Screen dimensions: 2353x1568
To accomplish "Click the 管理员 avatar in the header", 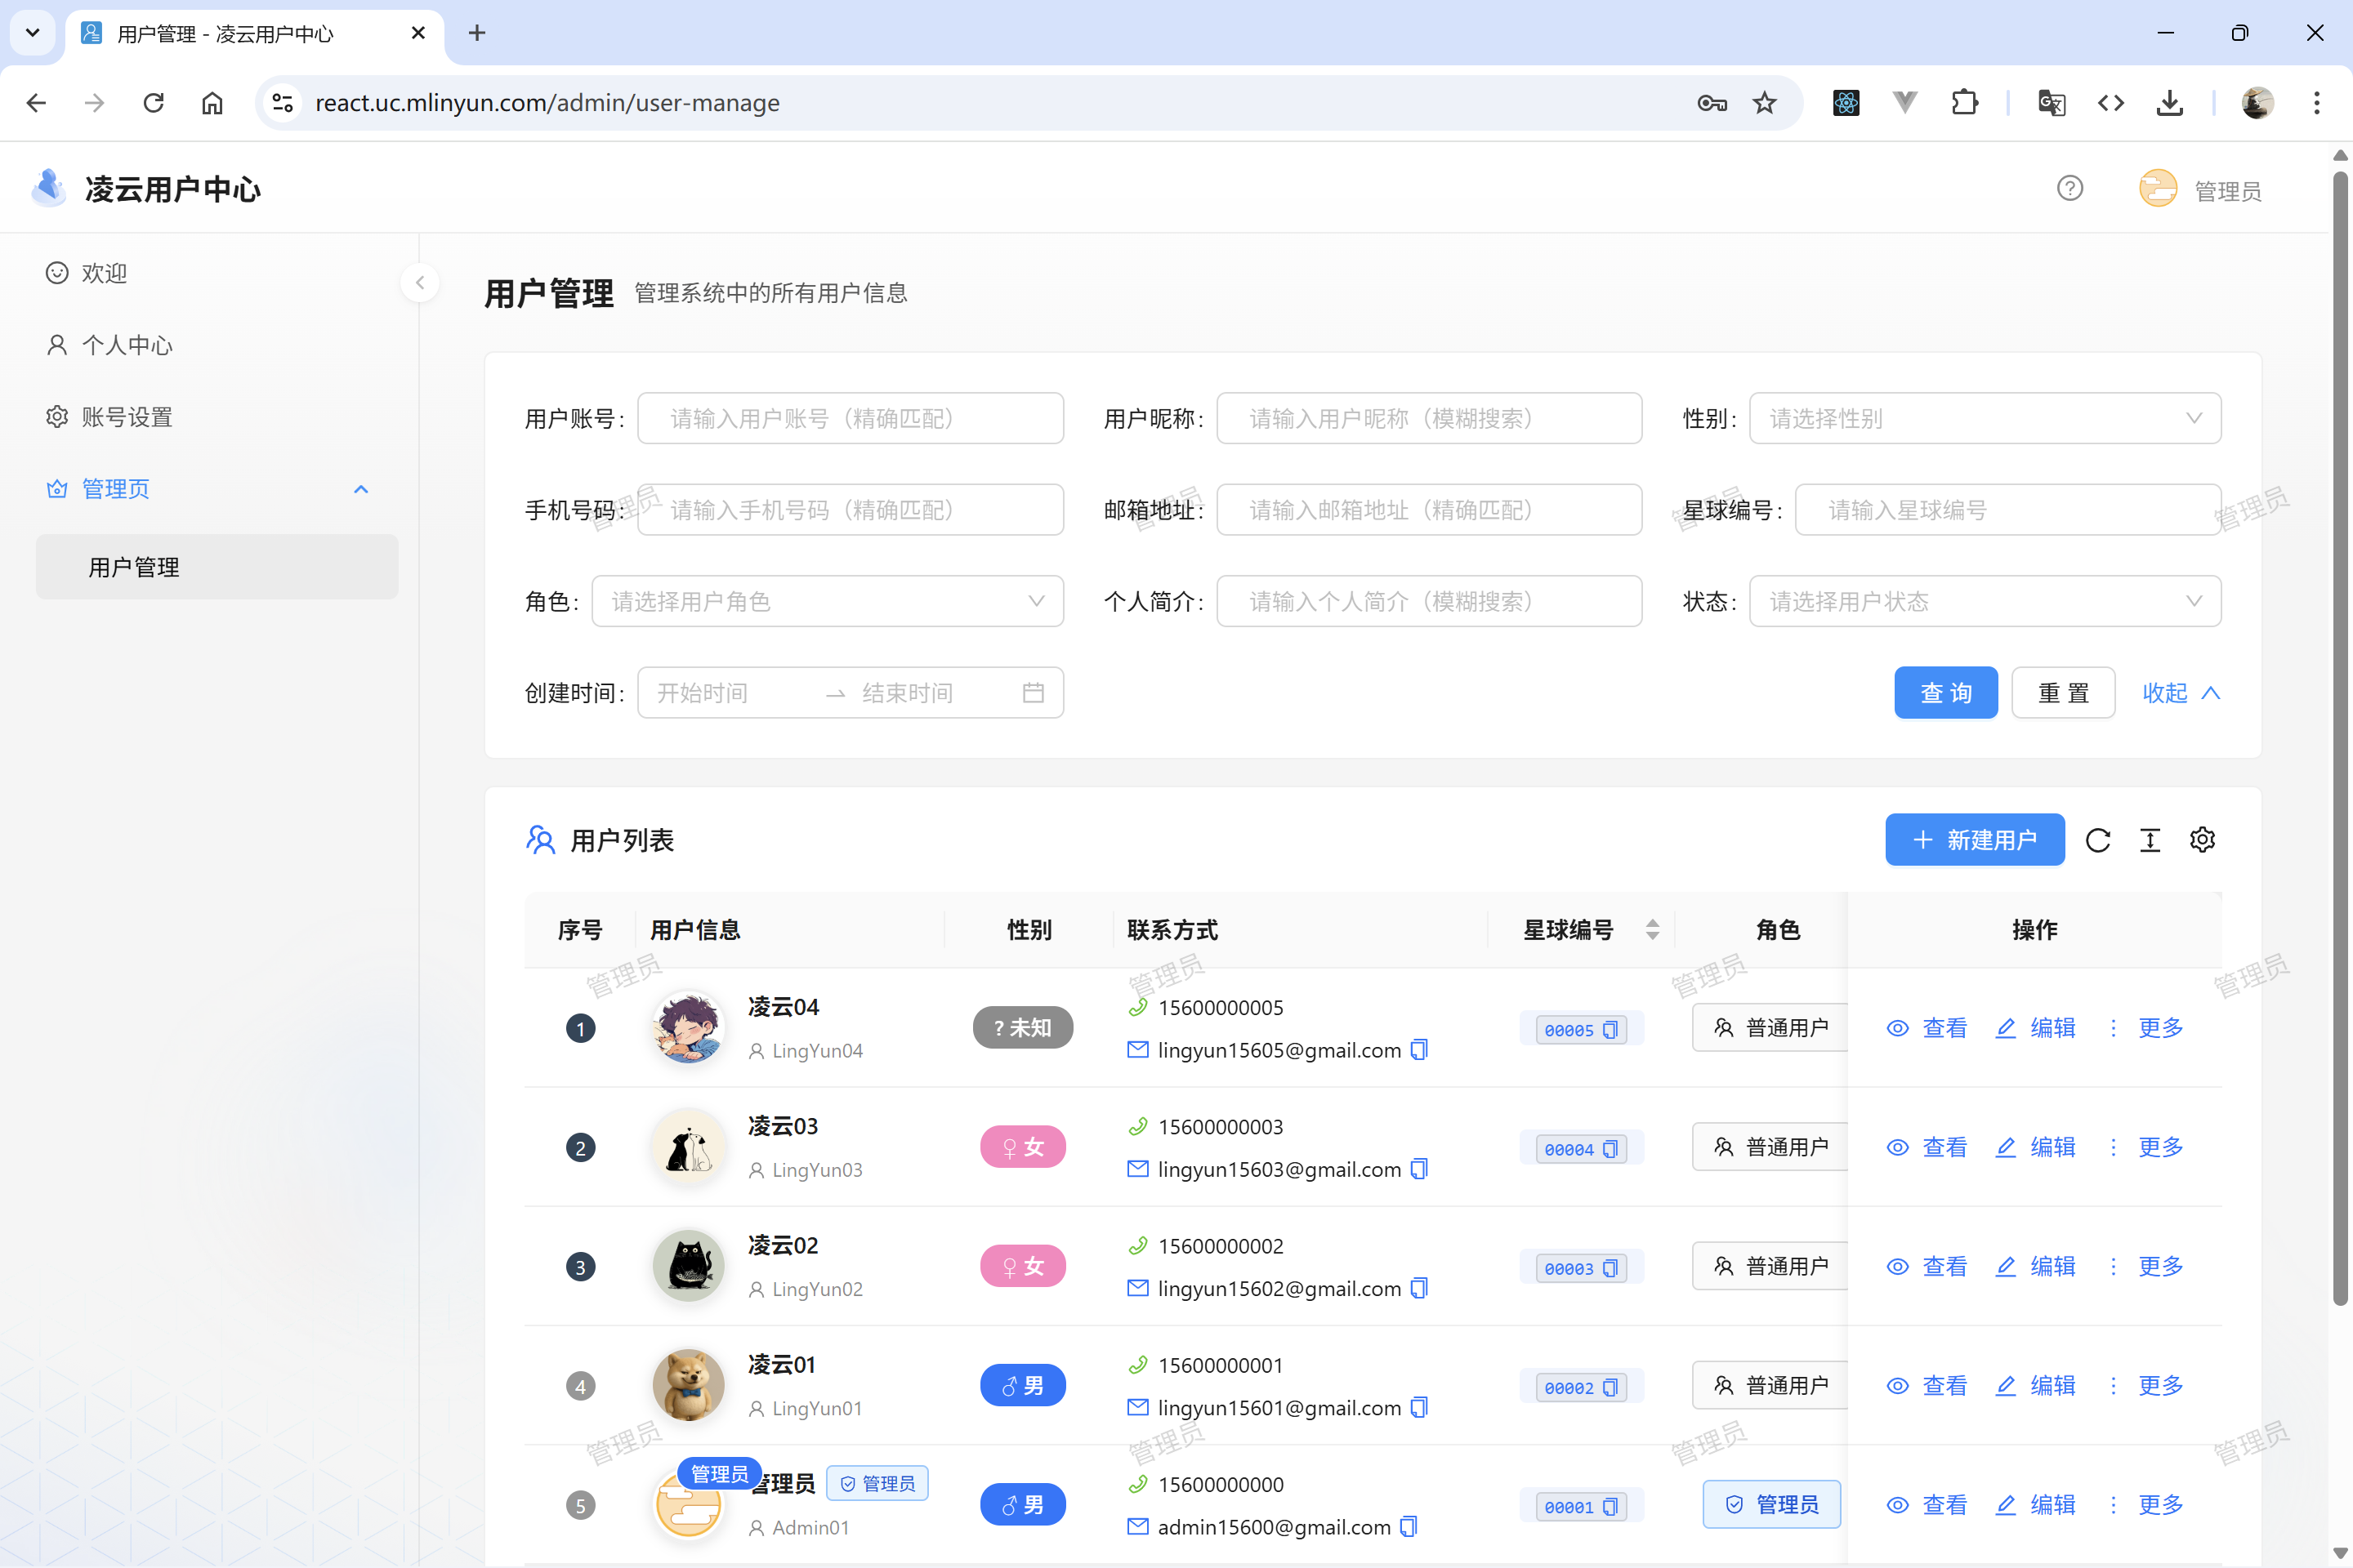I will point(2158,187).
